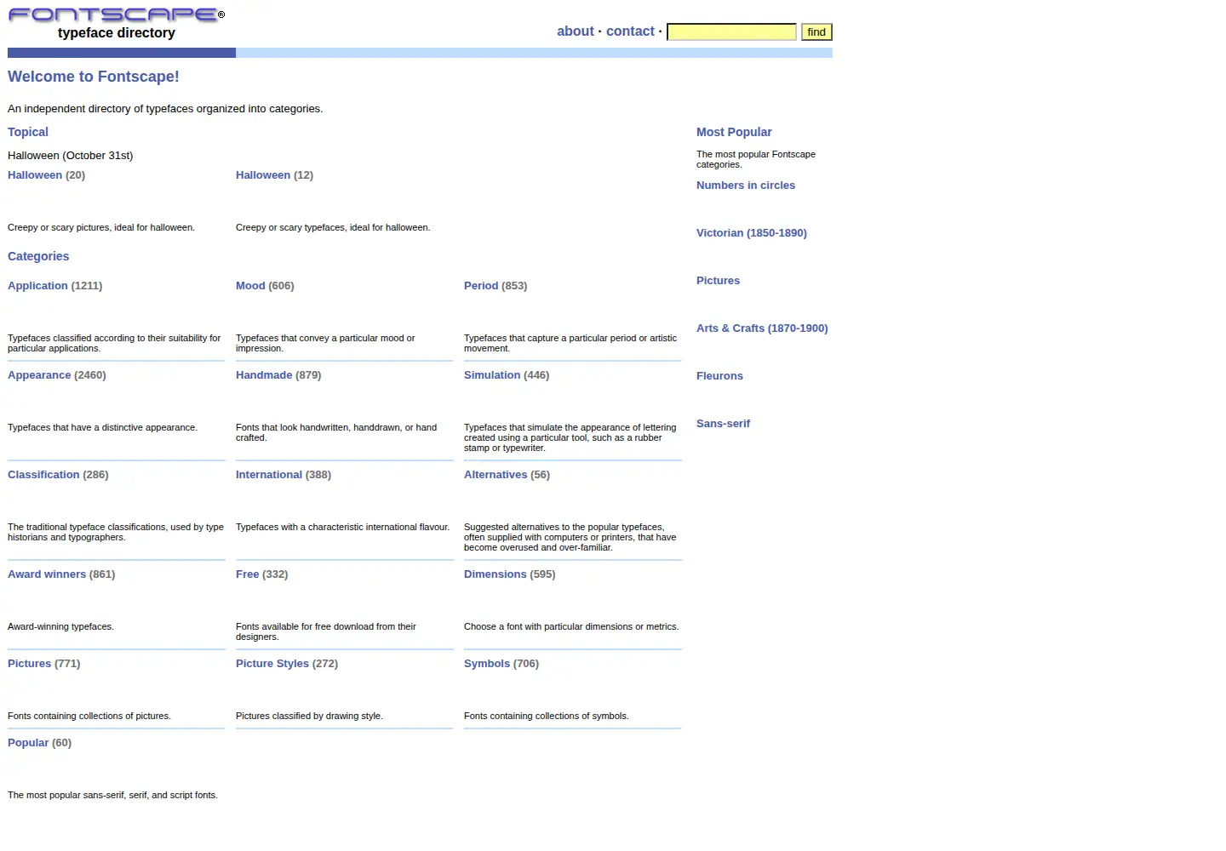Click the 'Halloween (October 31st)' text
This screenshot has height=851, width=1226.
coord(71,156)
